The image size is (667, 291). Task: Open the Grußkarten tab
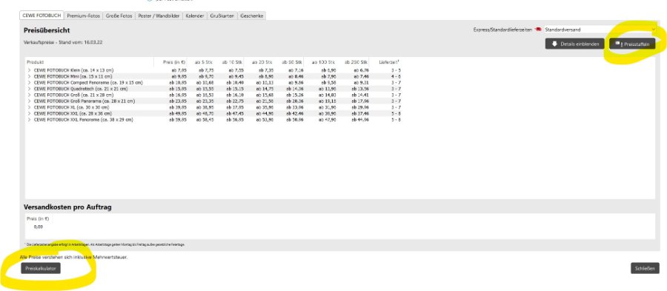tap(222, 16)
